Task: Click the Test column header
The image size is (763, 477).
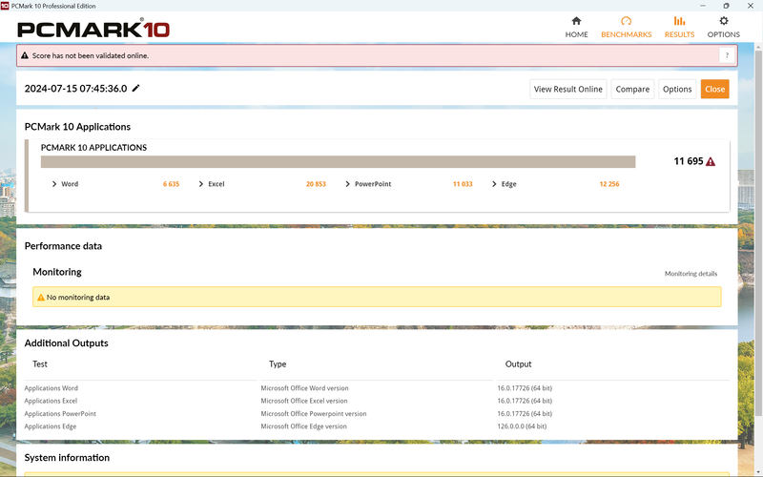Action: point(40,364)
